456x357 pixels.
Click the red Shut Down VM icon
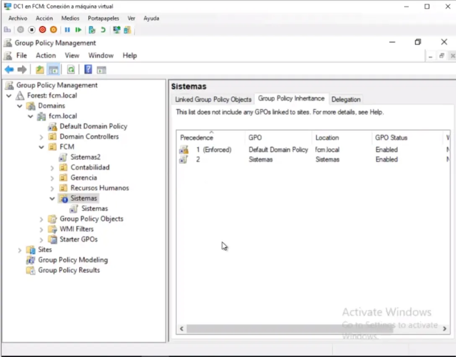[x=42, y=30]
